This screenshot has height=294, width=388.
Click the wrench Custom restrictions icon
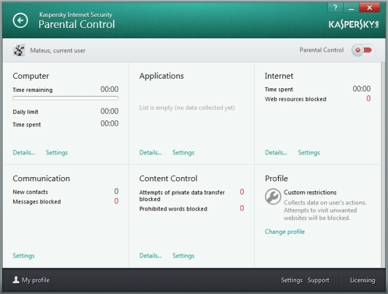273,197
